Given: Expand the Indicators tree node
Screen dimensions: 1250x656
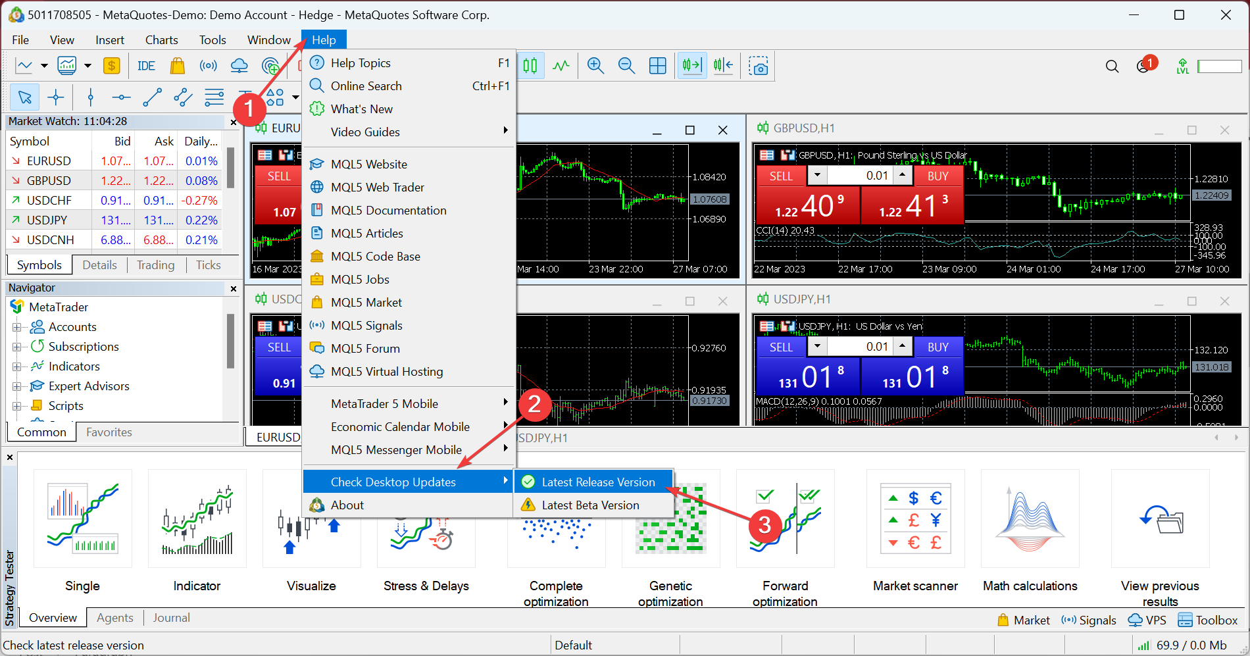Looking at the screenshot, I should (16, 366).
